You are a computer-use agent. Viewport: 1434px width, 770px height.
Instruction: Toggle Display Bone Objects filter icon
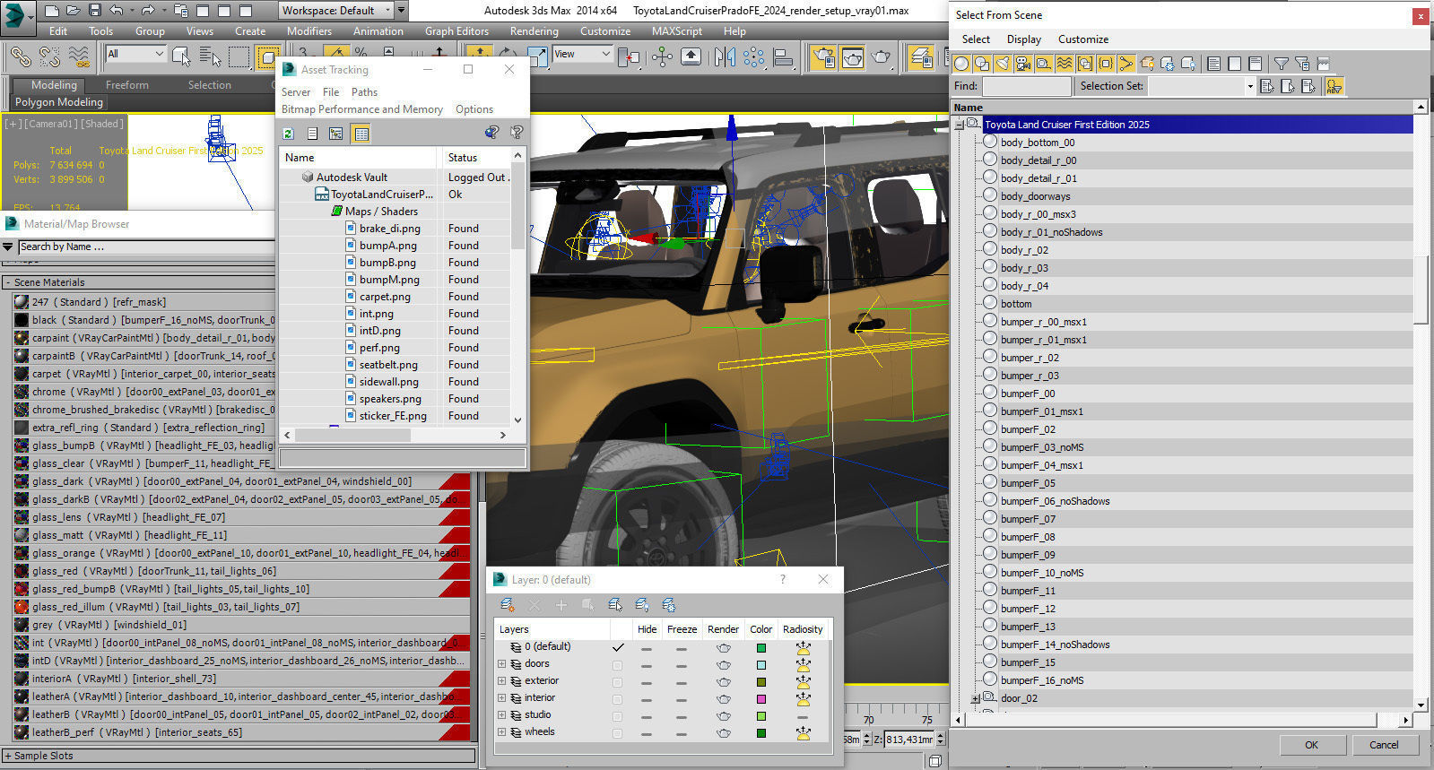1126,64
